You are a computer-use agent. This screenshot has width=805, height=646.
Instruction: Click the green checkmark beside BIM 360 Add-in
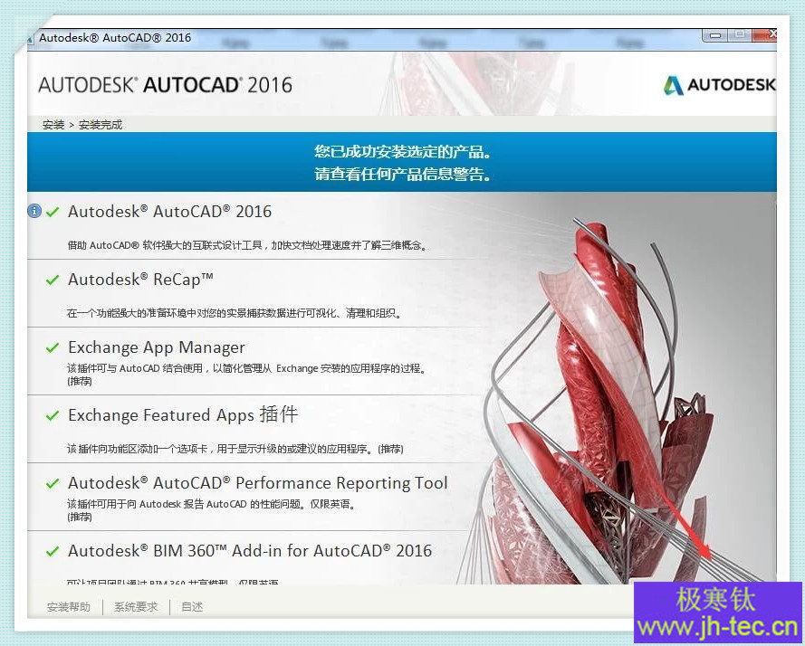(x=53, y=552)
